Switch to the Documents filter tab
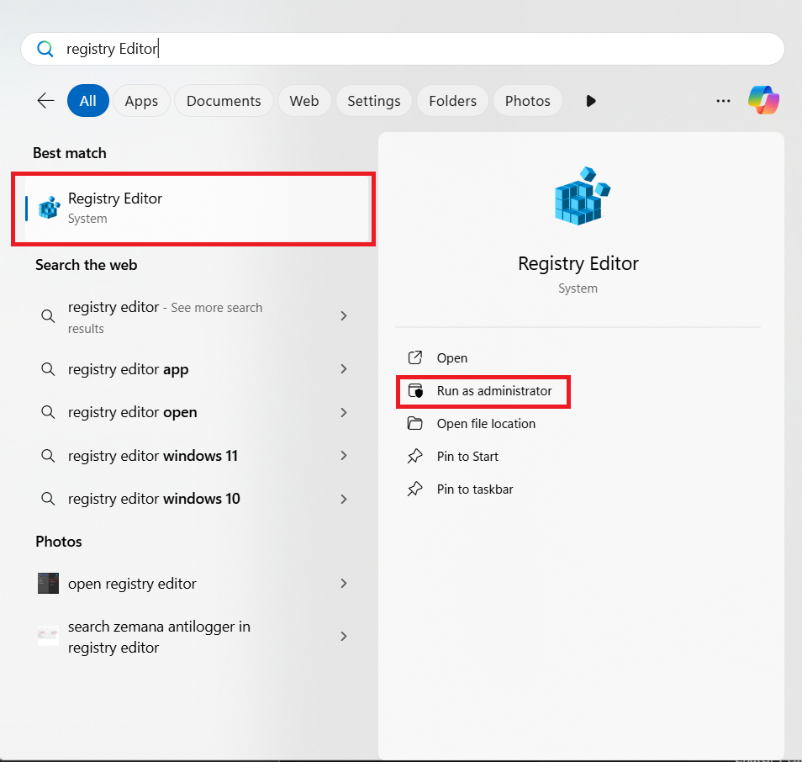 pos(224,100)
